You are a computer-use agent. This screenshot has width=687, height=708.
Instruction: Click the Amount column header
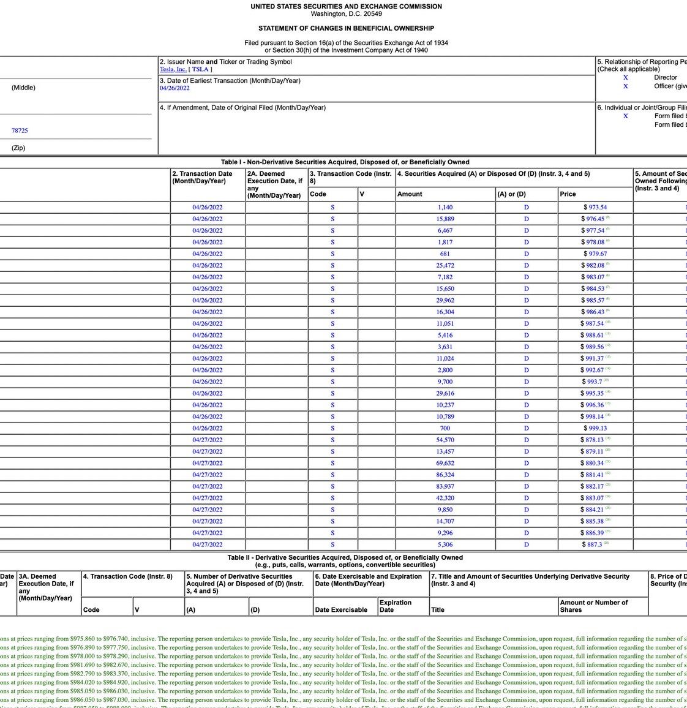410,194
